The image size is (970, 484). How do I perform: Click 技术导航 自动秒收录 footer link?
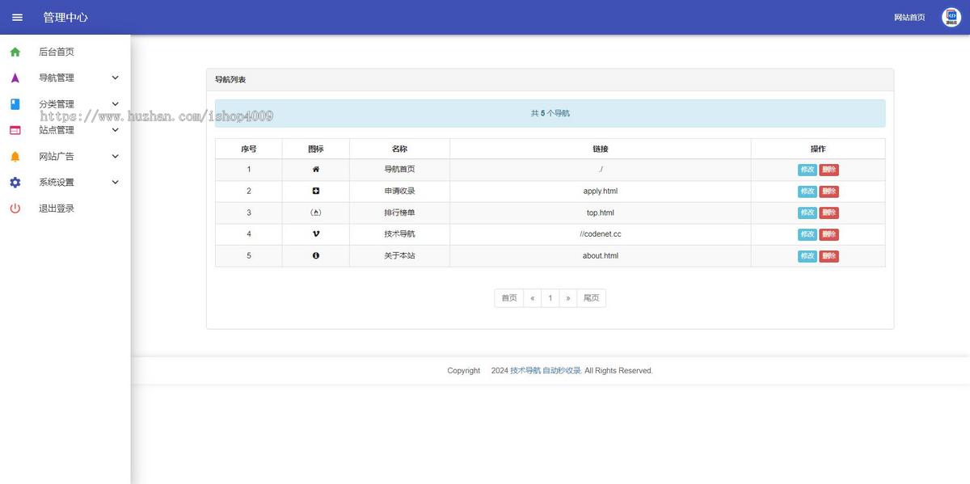546,371
